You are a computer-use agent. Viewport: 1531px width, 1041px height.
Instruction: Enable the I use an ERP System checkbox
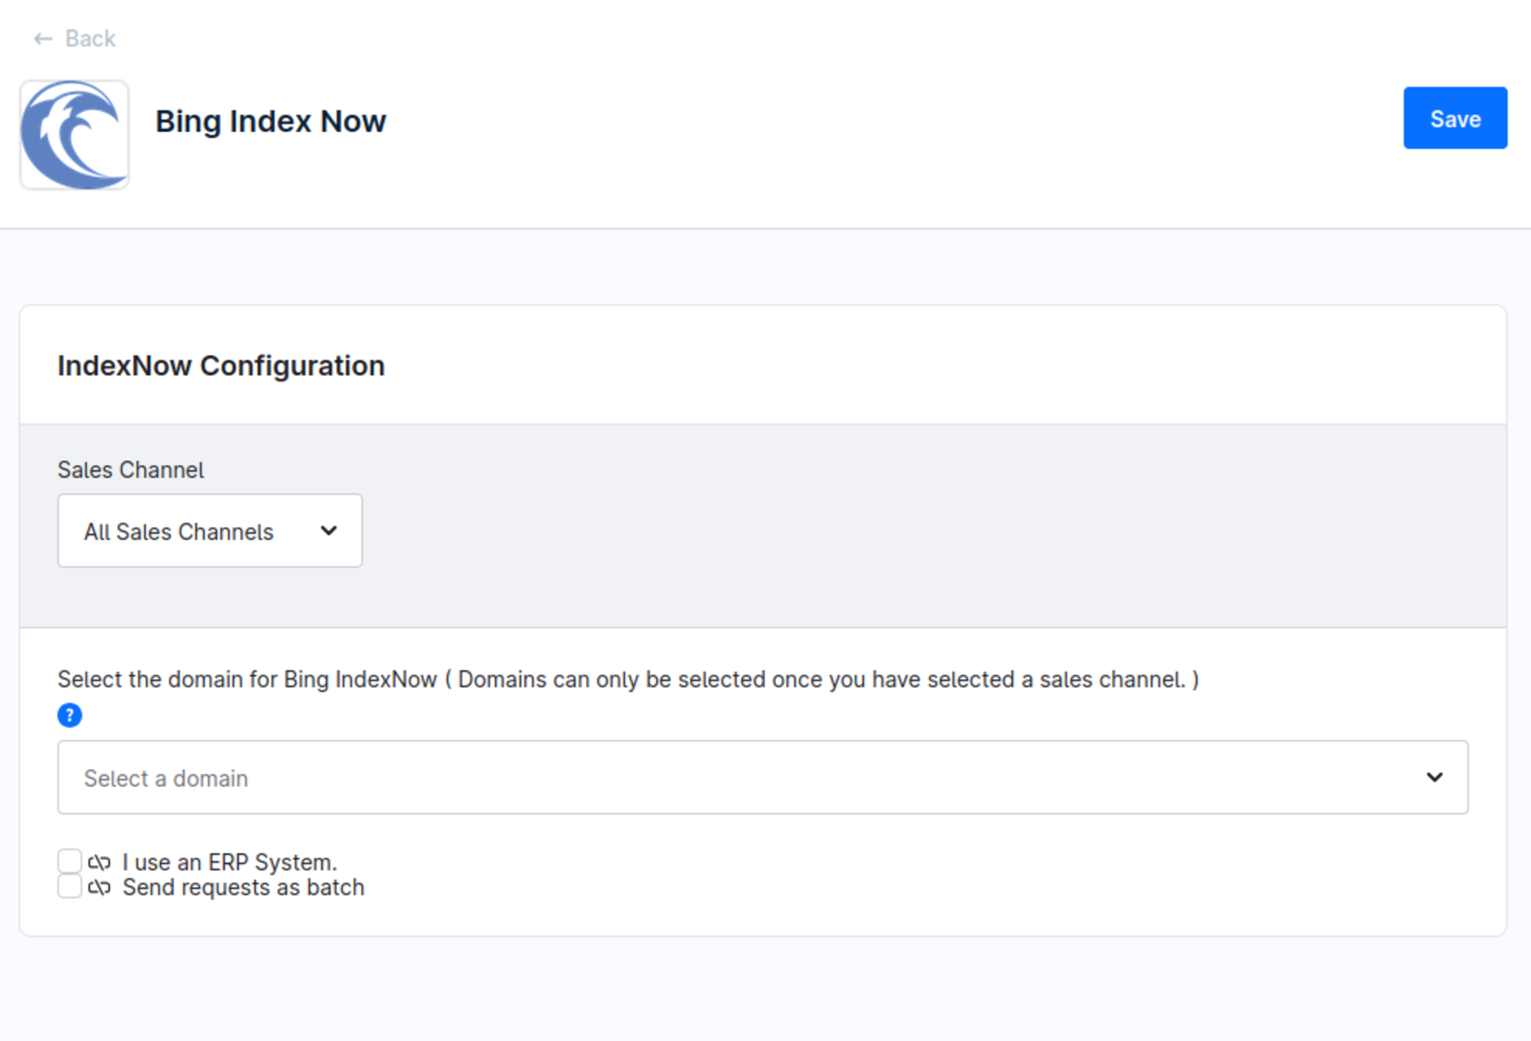click(69, 861)
